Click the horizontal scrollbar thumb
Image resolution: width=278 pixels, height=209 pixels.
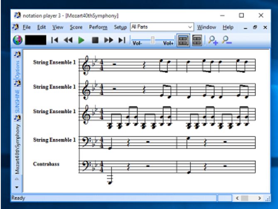click(x=245, y=198)
